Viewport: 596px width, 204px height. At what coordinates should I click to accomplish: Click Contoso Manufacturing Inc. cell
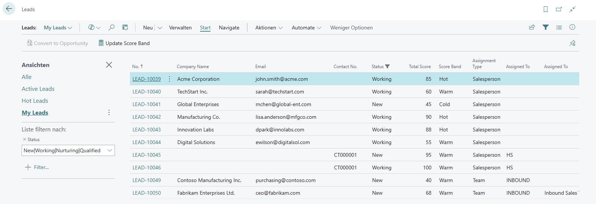coord(209,180)
